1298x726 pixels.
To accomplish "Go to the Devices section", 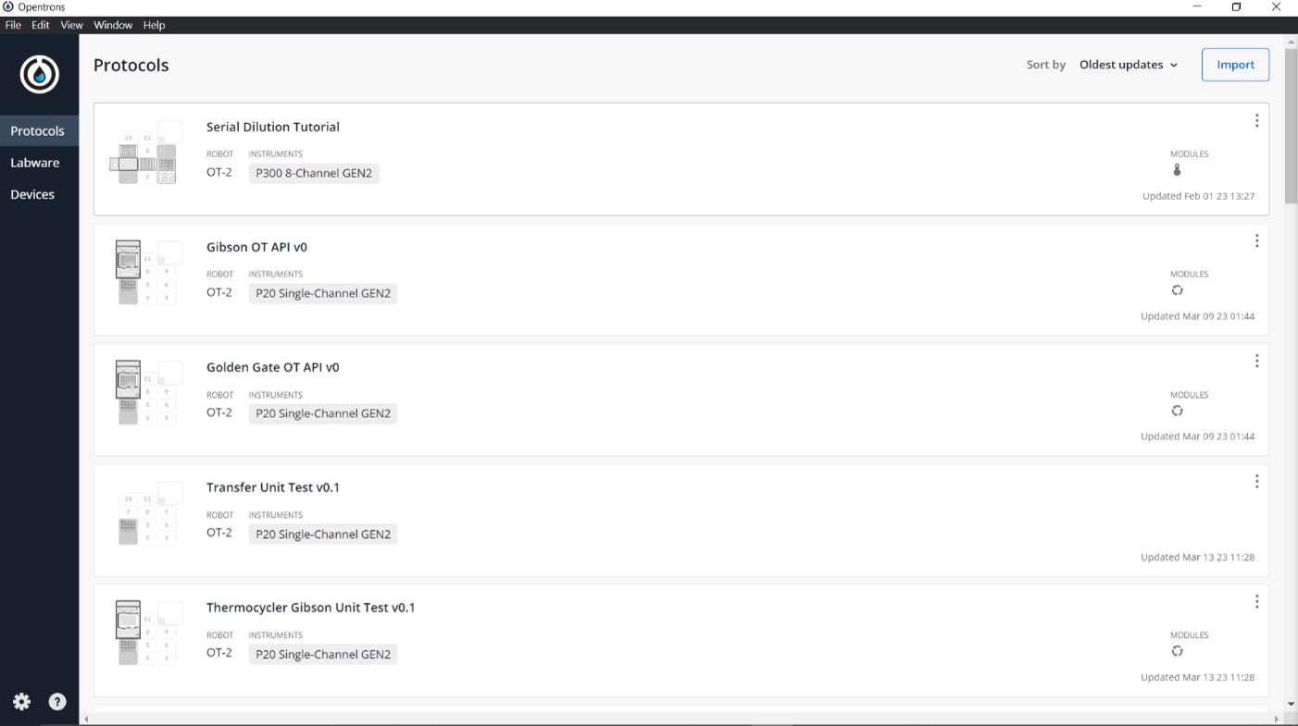I will click(32, 194).
